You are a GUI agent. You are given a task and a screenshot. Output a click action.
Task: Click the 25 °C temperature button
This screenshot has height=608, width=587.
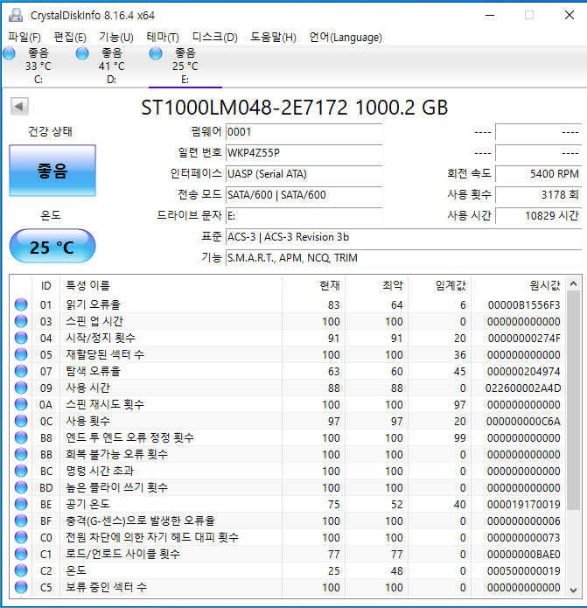point(52,246)
